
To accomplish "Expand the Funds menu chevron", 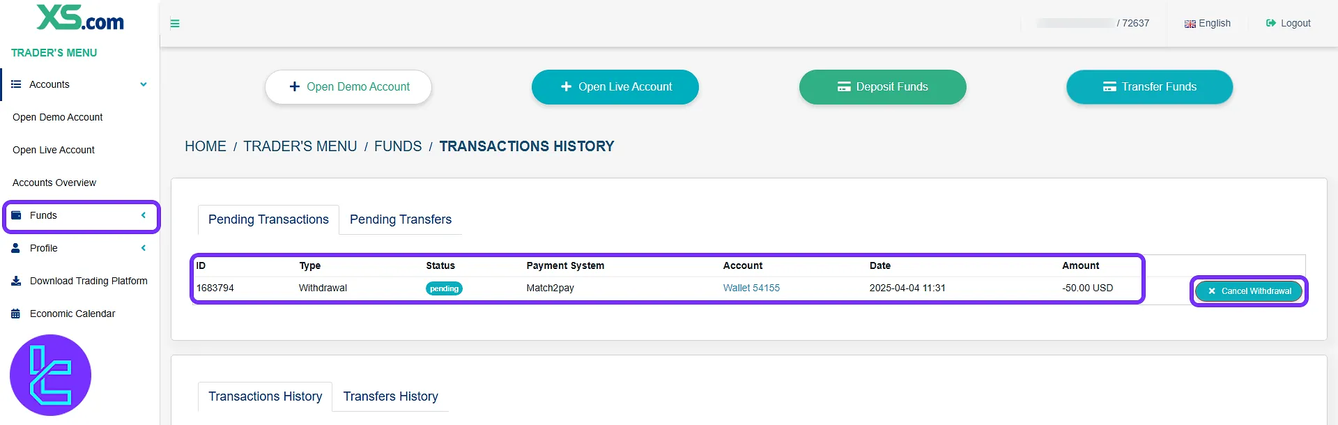I will coord(144,215).
